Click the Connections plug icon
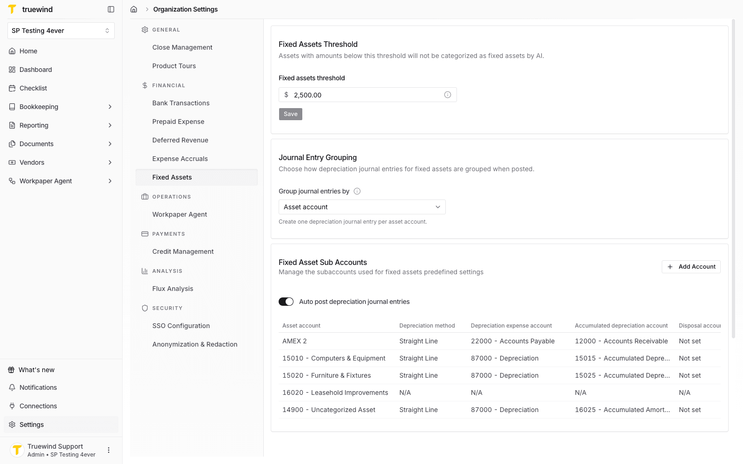This screenshot has height=464, width=743. (12, 406)
